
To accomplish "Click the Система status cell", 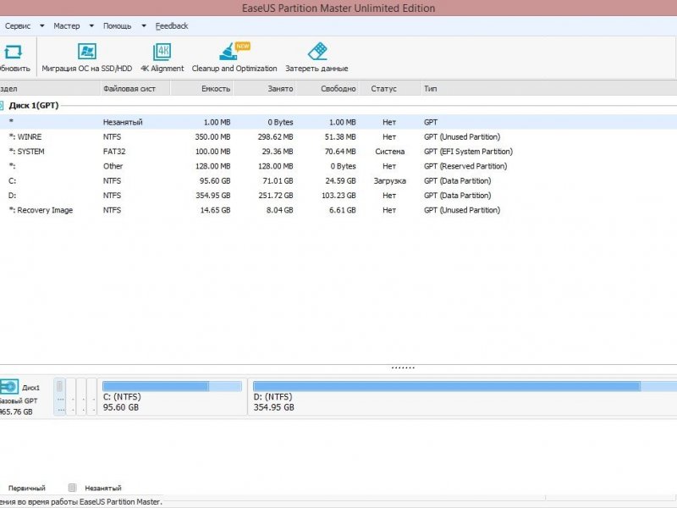I will coord(389,152).
